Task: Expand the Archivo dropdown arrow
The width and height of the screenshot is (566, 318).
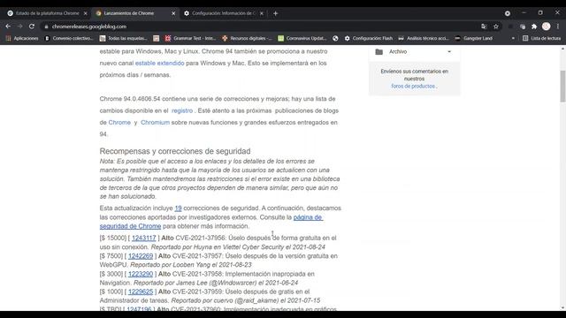Action: [x=449, y=51]
